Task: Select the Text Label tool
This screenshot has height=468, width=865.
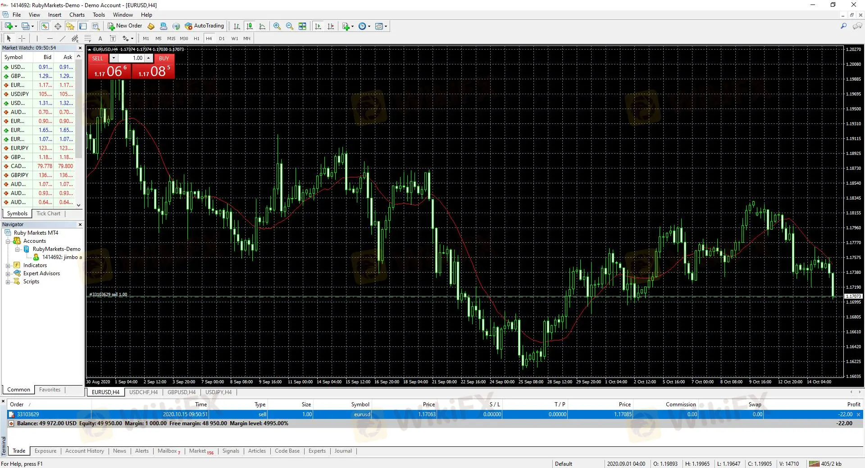Action: tap(113, 39)
